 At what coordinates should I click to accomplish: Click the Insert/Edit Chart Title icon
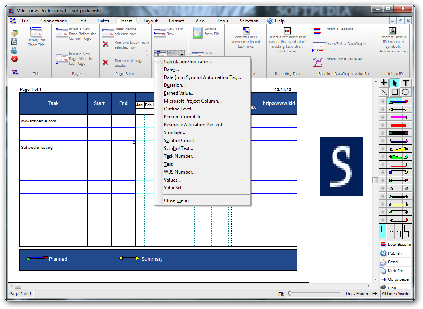[36, 32]
